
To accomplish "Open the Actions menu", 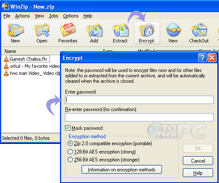I will click(22, 16).
